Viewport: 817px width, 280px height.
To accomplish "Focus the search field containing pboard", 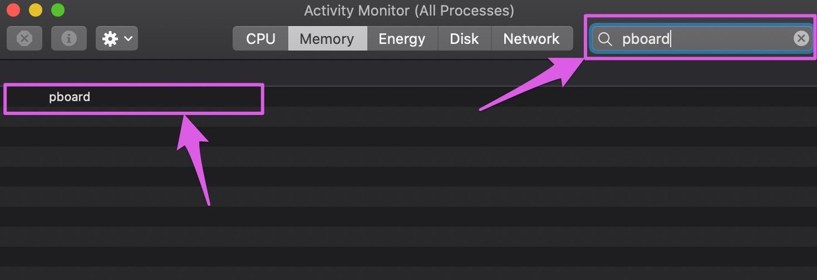I will (x=701, y=39).
